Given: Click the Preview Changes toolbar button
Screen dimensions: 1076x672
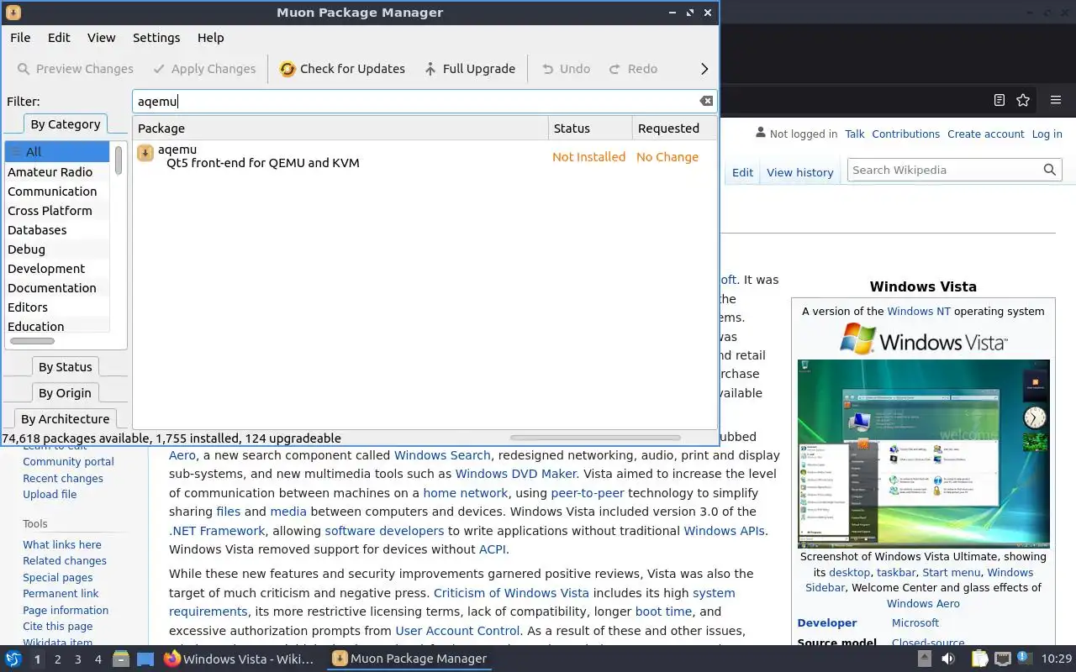Looking at the screenshot, I should point(75,69).
